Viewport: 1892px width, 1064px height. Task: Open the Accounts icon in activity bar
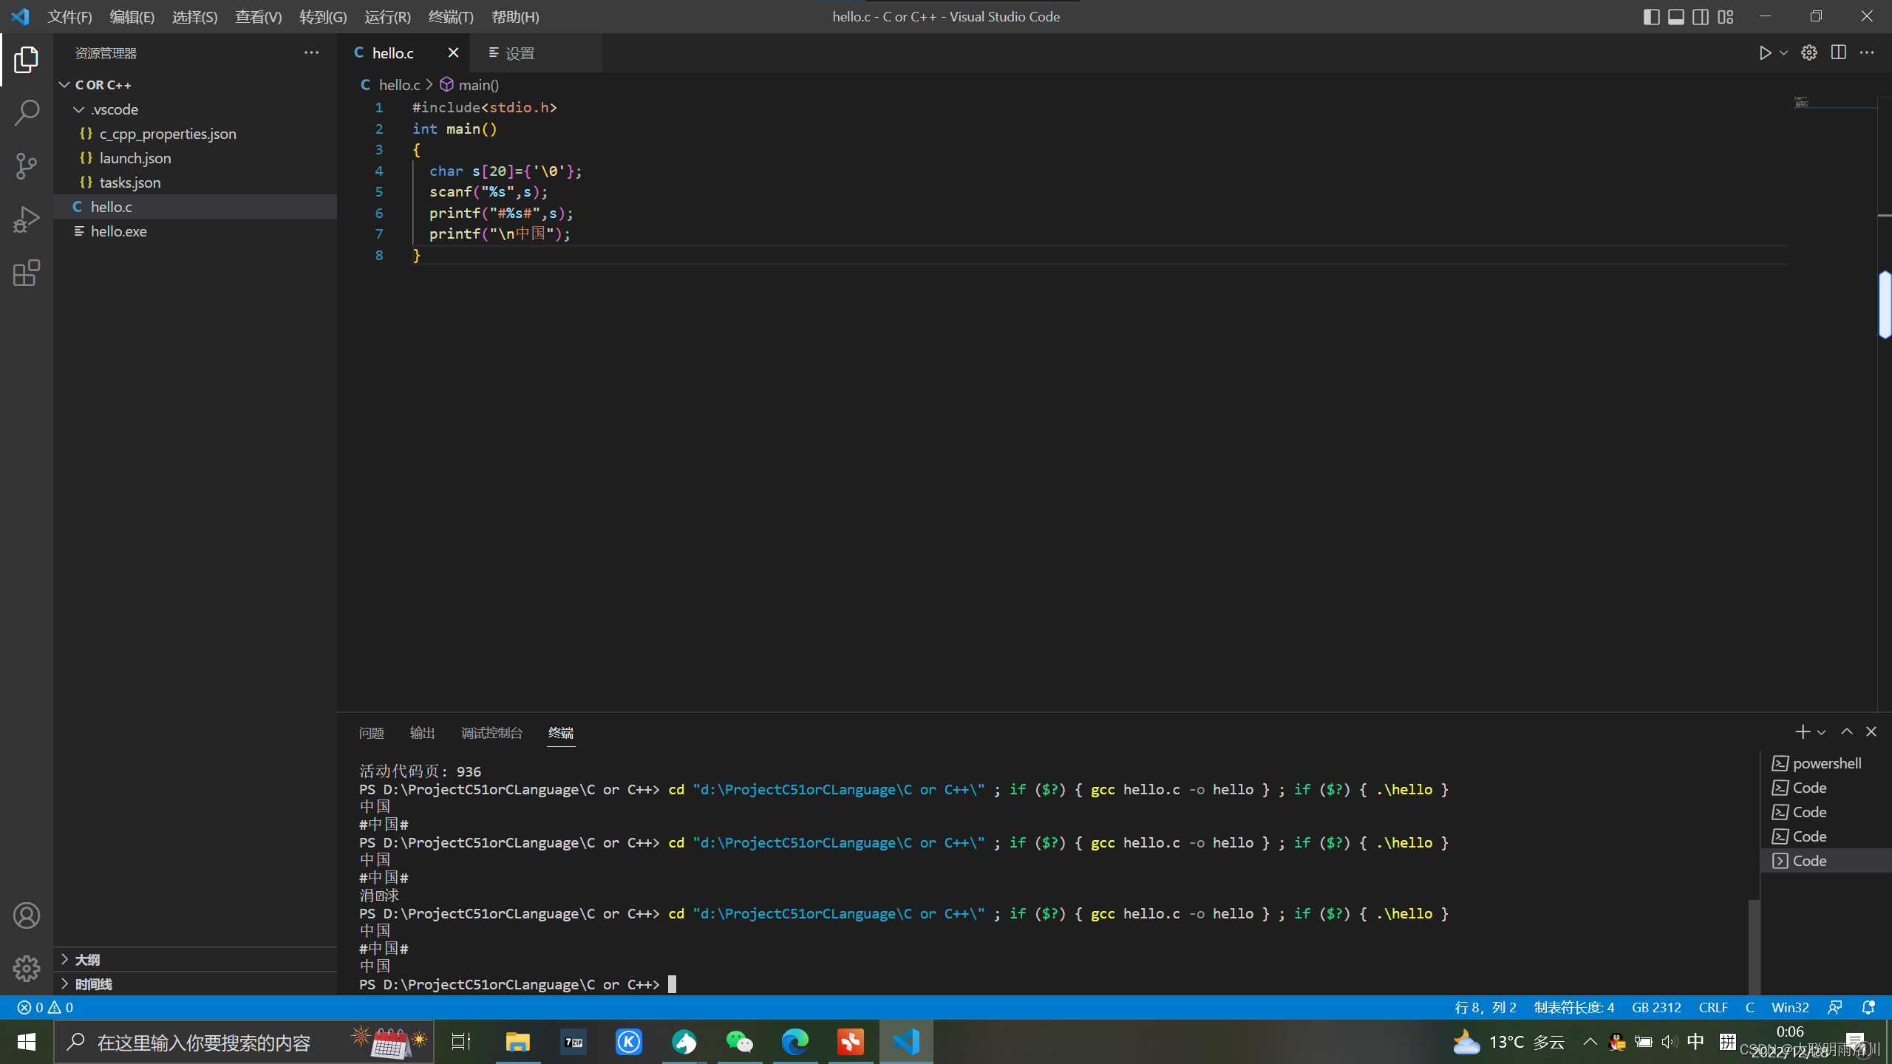coord(27,915)
